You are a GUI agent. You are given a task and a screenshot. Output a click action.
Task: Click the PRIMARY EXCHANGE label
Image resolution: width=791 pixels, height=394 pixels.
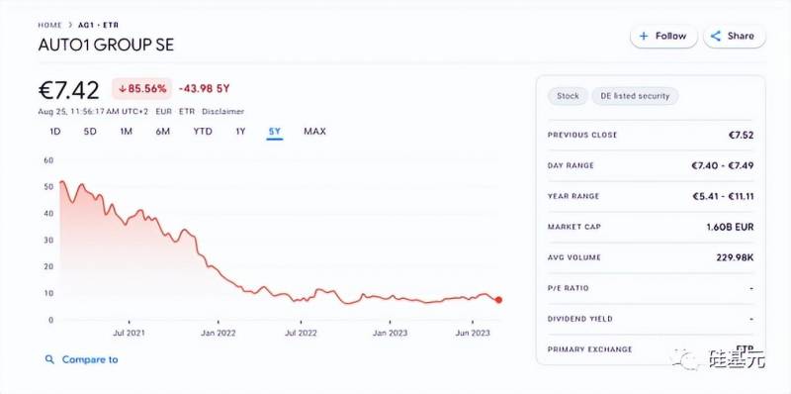pos(589,349)
